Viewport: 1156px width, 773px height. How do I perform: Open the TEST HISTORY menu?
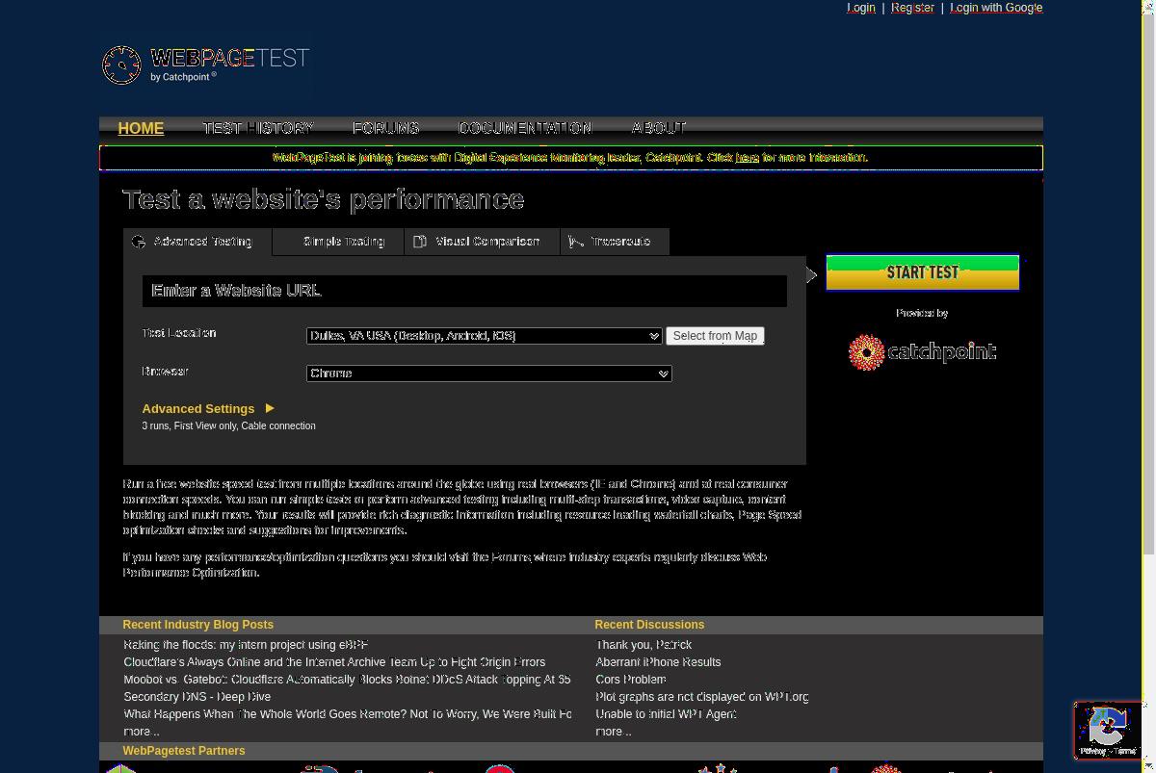tap(258, 128)
